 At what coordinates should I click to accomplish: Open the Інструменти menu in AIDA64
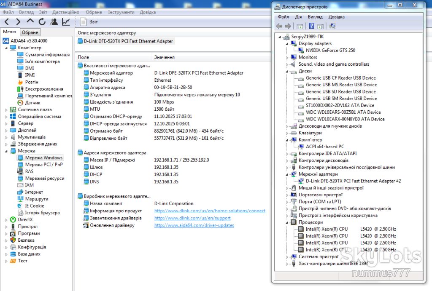pyautogui.click(x=121, y=12)
